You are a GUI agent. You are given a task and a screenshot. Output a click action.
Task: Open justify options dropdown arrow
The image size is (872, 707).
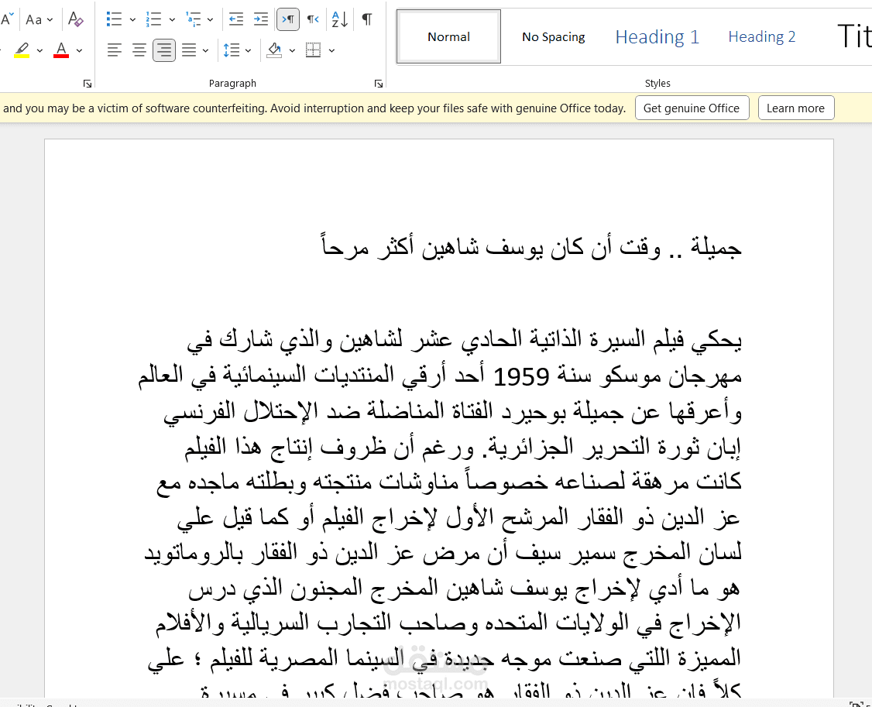206,50
